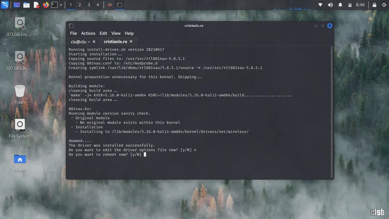Close the cls@cls: ~ tab
Image resolution: width=389 pixels, height=219 pixels.
[94, 42]
